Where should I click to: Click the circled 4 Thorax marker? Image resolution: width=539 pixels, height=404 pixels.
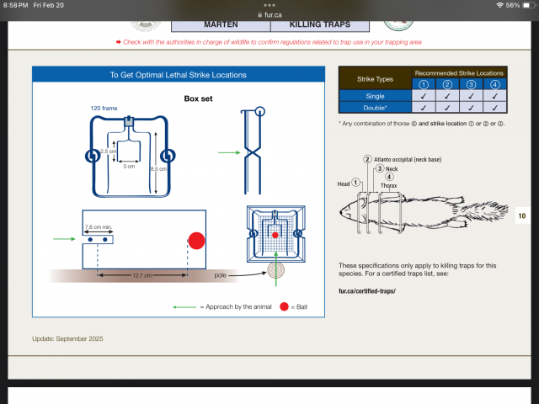388,177
